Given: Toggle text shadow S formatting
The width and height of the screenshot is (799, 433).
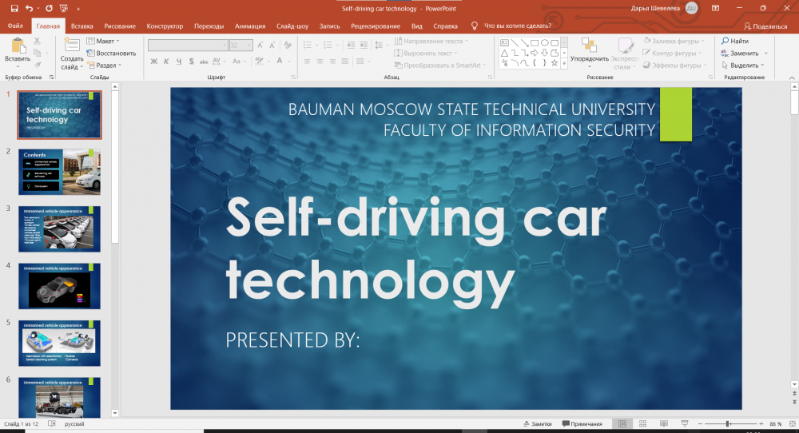Looking at the screenshot, I should tap(191, 62).
